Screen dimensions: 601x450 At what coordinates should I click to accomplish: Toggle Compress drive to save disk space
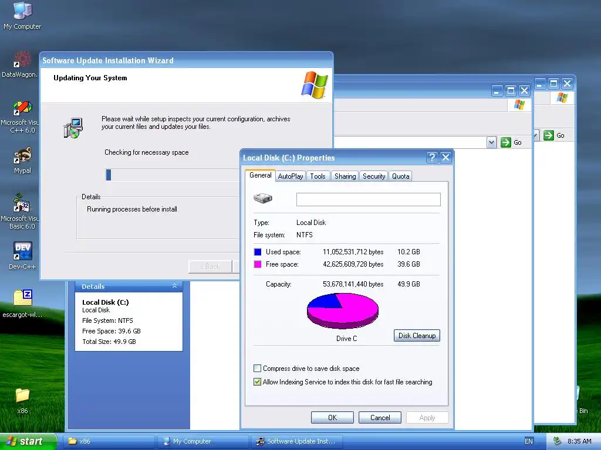coord(257,369)
